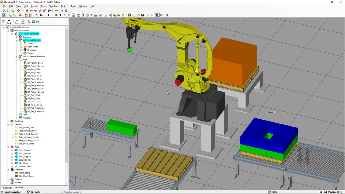345x194 pixels.
Task: Click the red center-view arrows icon
Action: click(x=18, y=11)
